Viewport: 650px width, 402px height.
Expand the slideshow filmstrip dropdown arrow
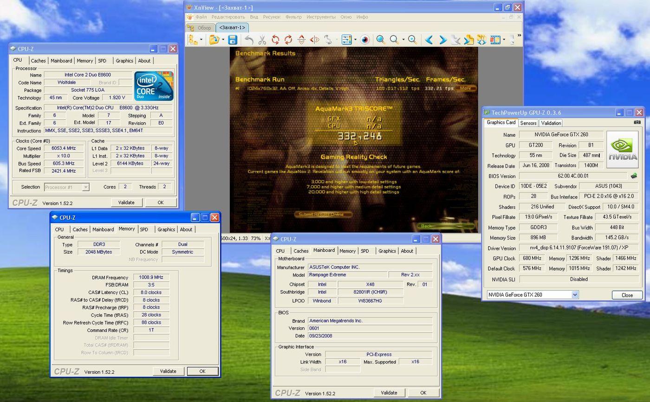tap(504, 40)
